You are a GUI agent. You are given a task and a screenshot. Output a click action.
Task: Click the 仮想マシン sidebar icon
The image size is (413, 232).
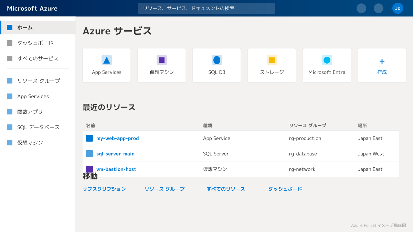[10, 143]
